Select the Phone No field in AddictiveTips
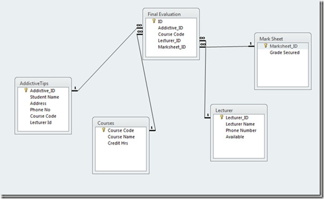 point(40,110)
